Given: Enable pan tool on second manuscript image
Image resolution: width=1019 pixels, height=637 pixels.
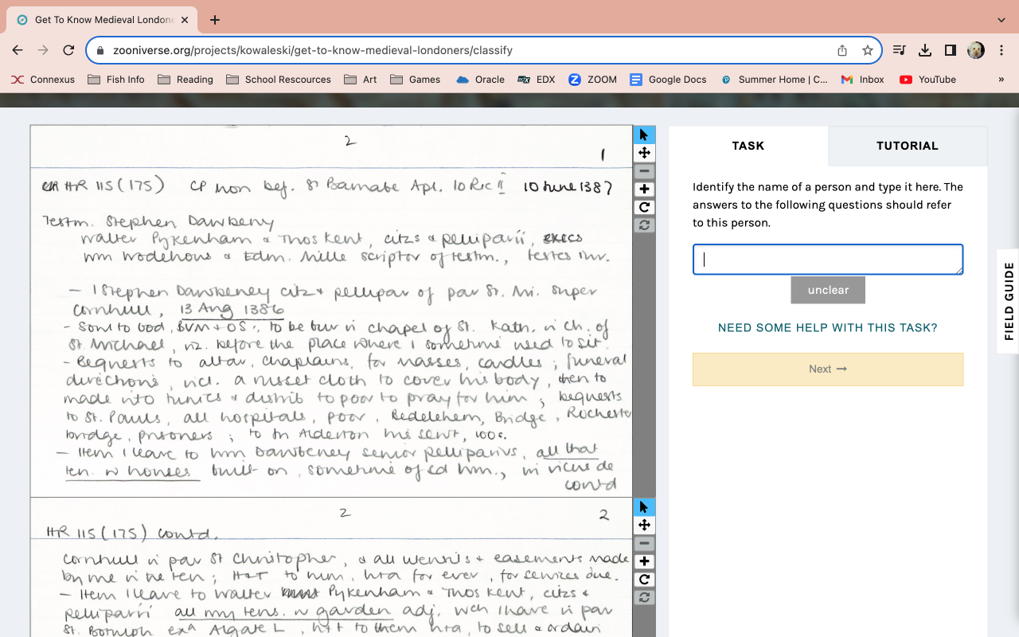Looking at the screenshot, I should (x=644, y=526).
